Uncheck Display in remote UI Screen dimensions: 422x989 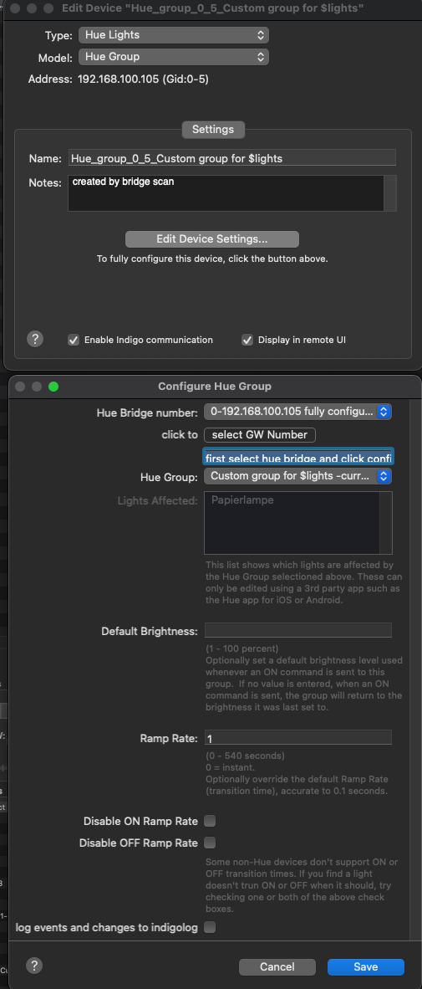247,340
